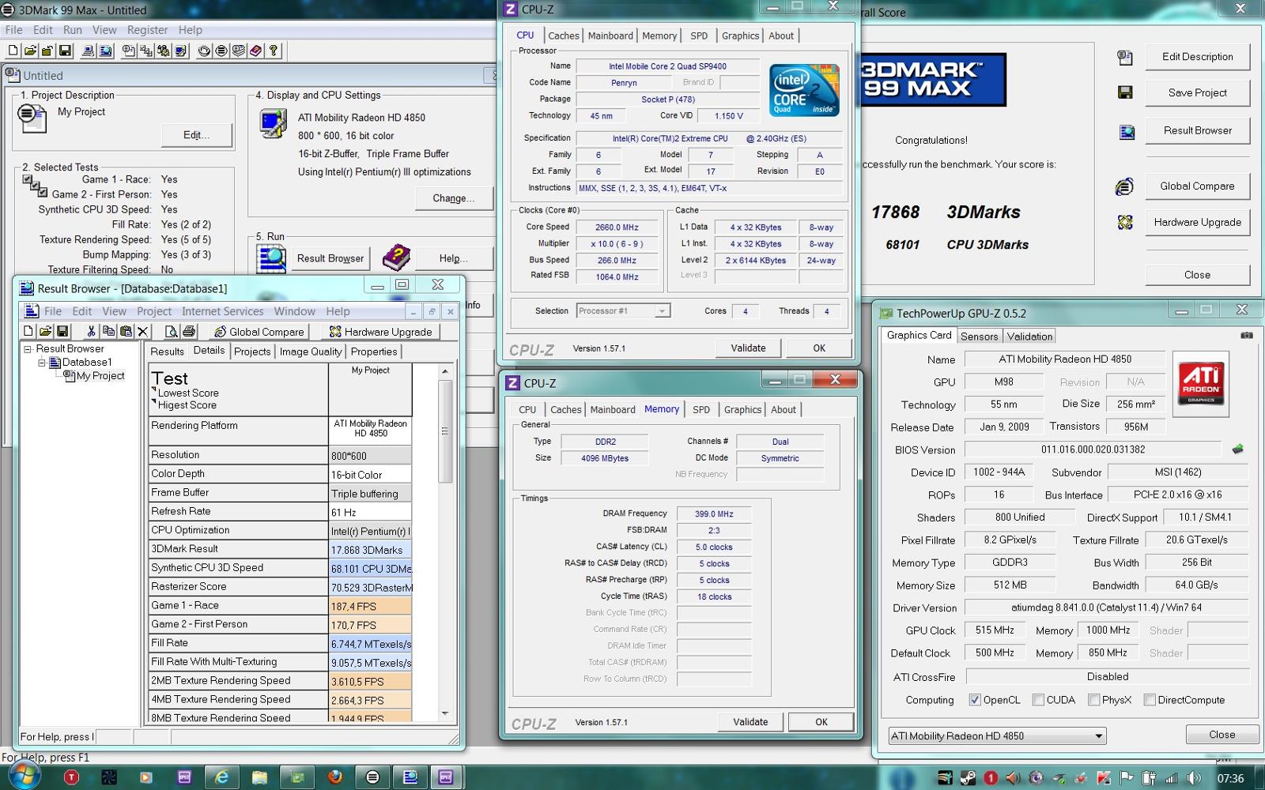Click the purple help book toolbar icon
1265x790 pixels.
(255, 51)
